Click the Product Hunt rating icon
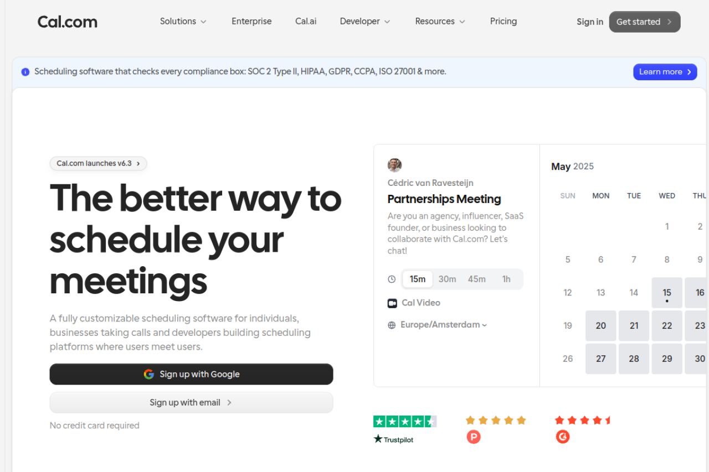The width and height of the screenshot is (709, 472). coord(473,437)
